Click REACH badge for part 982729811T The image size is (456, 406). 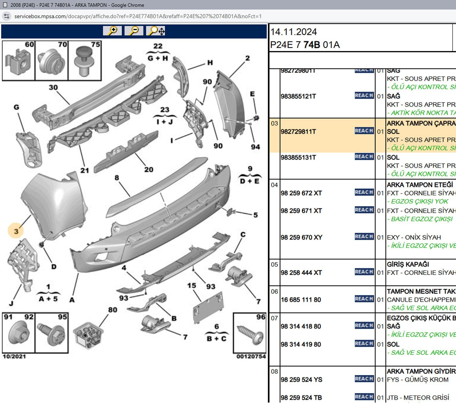point(364,131)
